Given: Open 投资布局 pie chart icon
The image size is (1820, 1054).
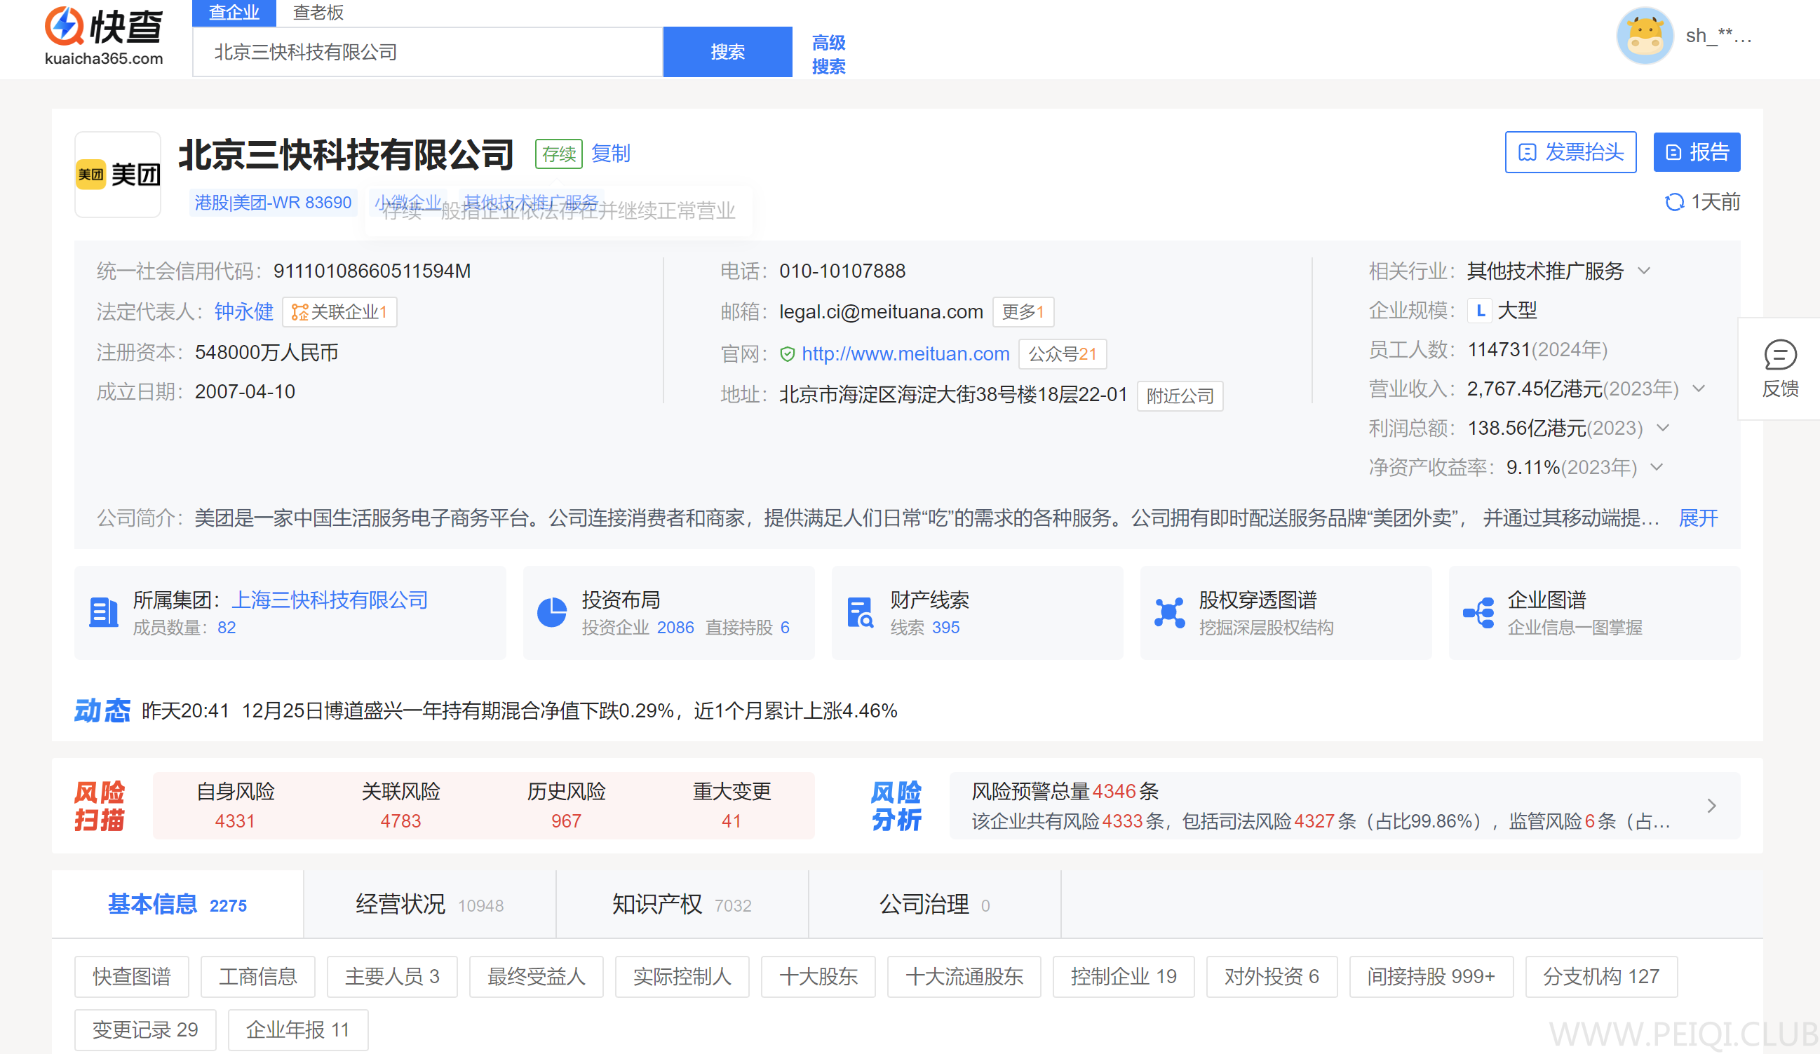Looking at the screenshot, I should click(552, 613).
